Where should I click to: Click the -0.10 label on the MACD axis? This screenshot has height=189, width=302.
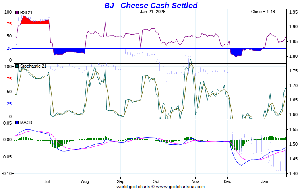coord(7,173)
